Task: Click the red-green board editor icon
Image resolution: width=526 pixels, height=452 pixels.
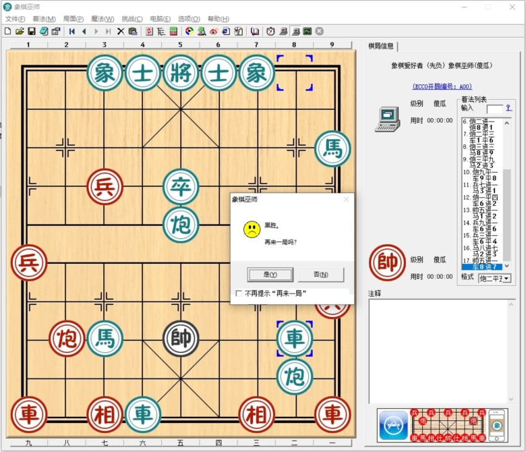Action: [x=173, y=31]
